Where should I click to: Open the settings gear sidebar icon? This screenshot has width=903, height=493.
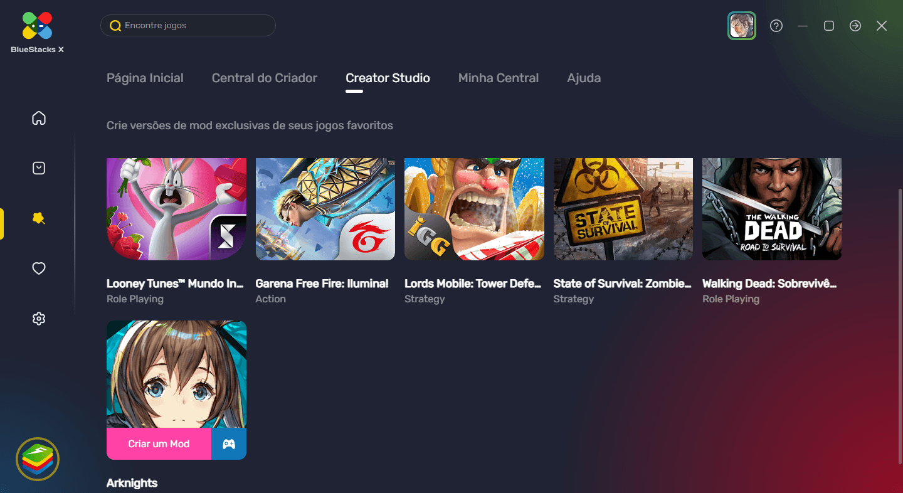pos(39,319)
